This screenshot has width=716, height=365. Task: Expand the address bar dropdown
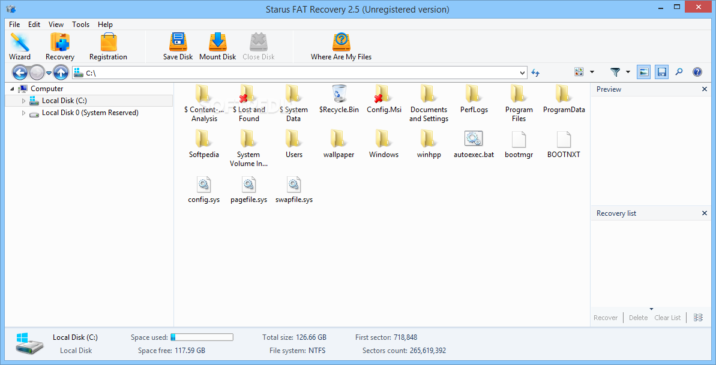pos(523,73)
